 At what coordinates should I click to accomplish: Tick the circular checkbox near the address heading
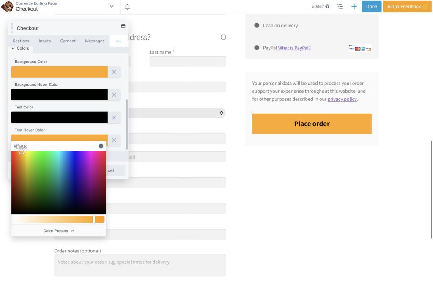(224, 37)
